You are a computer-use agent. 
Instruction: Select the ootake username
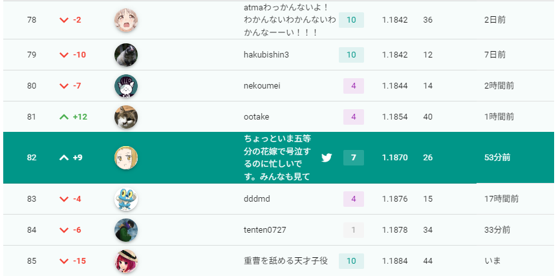click(257, 116)
